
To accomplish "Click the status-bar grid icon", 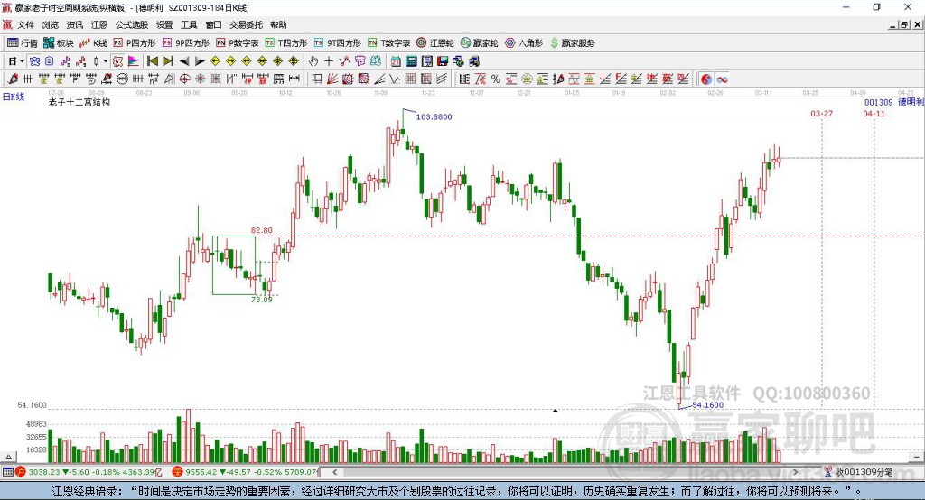I will (x=7, y=472).
